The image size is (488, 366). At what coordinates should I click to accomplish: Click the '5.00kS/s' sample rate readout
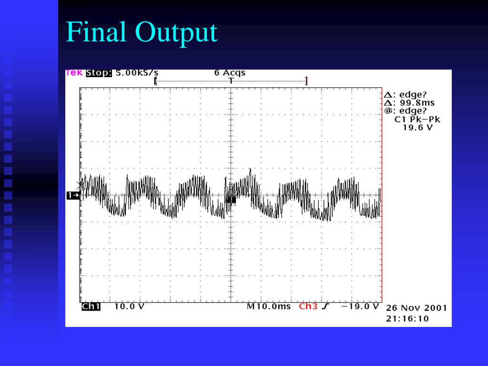[137, 73]
